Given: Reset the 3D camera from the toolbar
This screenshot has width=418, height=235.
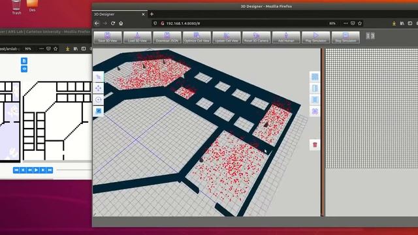Looking at the screenshot, I should (x=257, y=37).
